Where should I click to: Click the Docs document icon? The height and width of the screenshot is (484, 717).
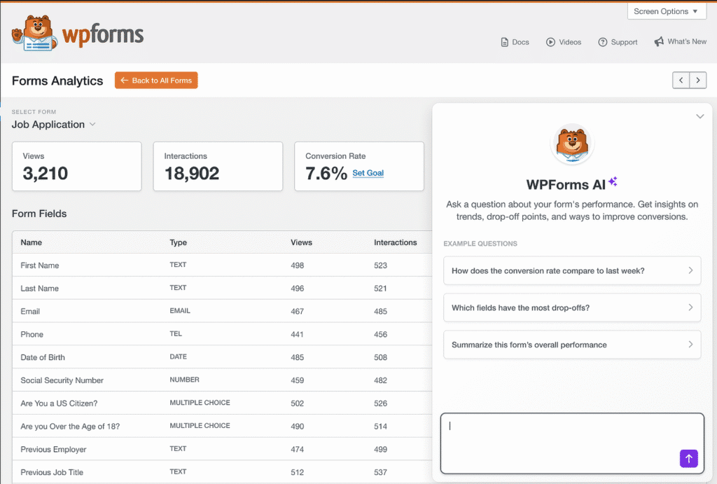click(x=504, y=42)
